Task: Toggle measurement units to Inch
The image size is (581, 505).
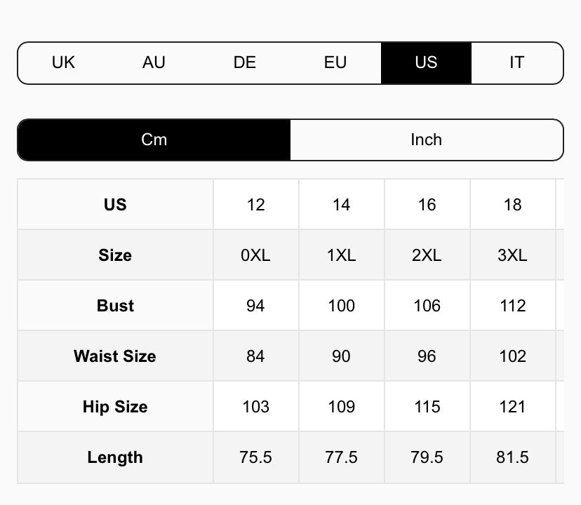Action: (x=426, y=140)
